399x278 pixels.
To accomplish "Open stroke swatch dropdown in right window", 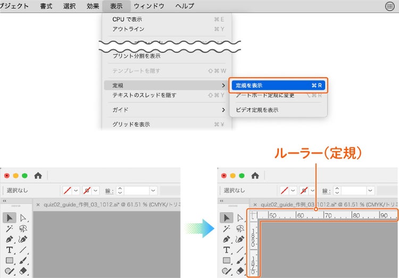I will point(312,190).
